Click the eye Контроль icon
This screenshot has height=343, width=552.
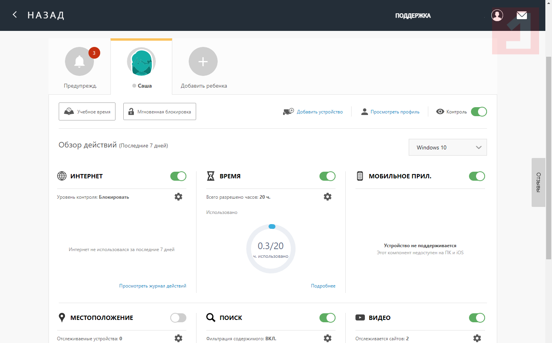pos(440,111)
